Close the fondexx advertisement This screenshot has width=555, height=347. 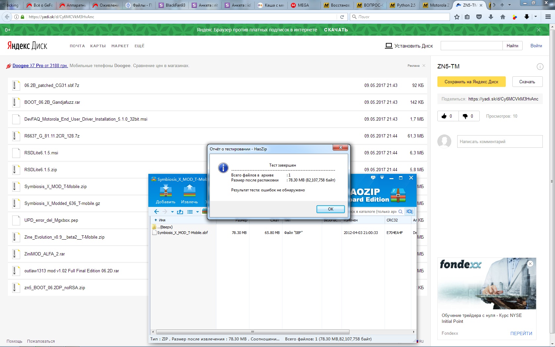tap(530, 263)
